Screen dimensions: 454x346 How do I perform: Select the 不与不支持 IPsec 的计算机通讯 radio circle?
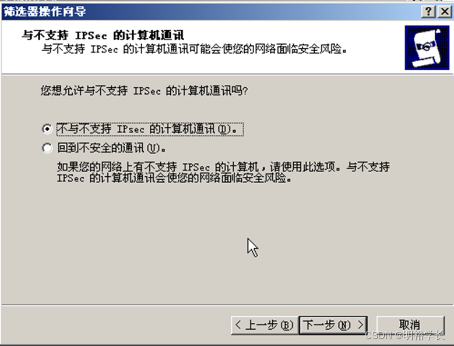point(47,129)
